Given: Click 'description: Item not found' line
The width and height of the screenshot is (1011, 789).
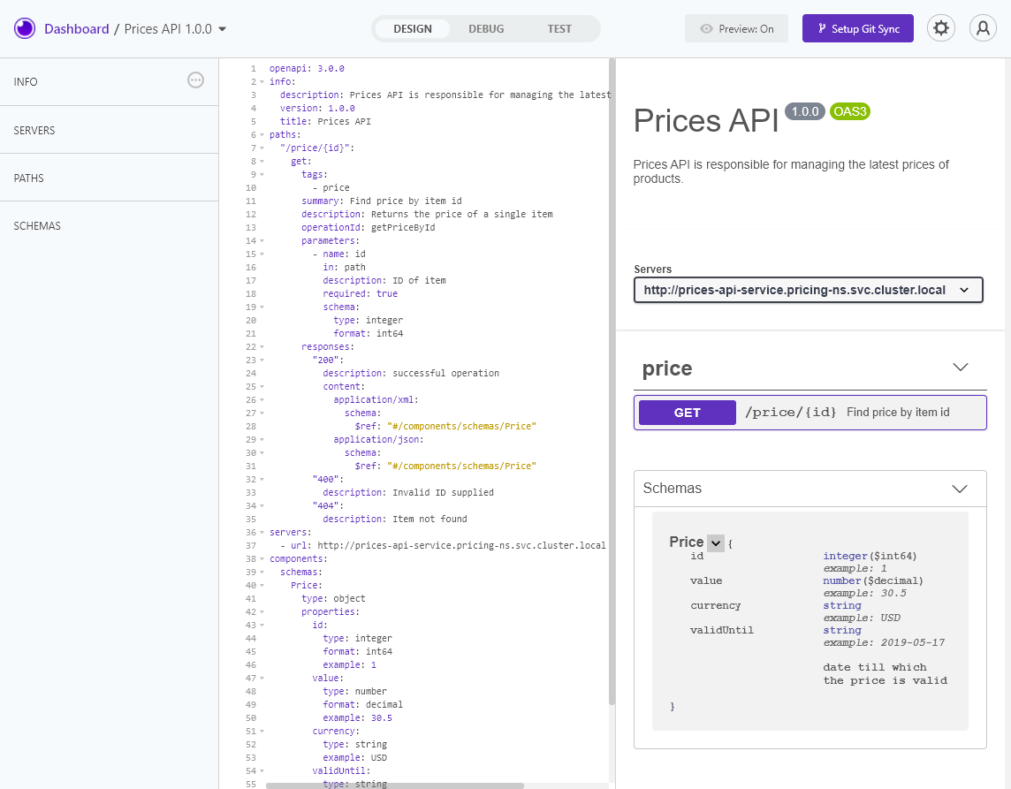Looking at the screenshot, I should tap(395, 519).
